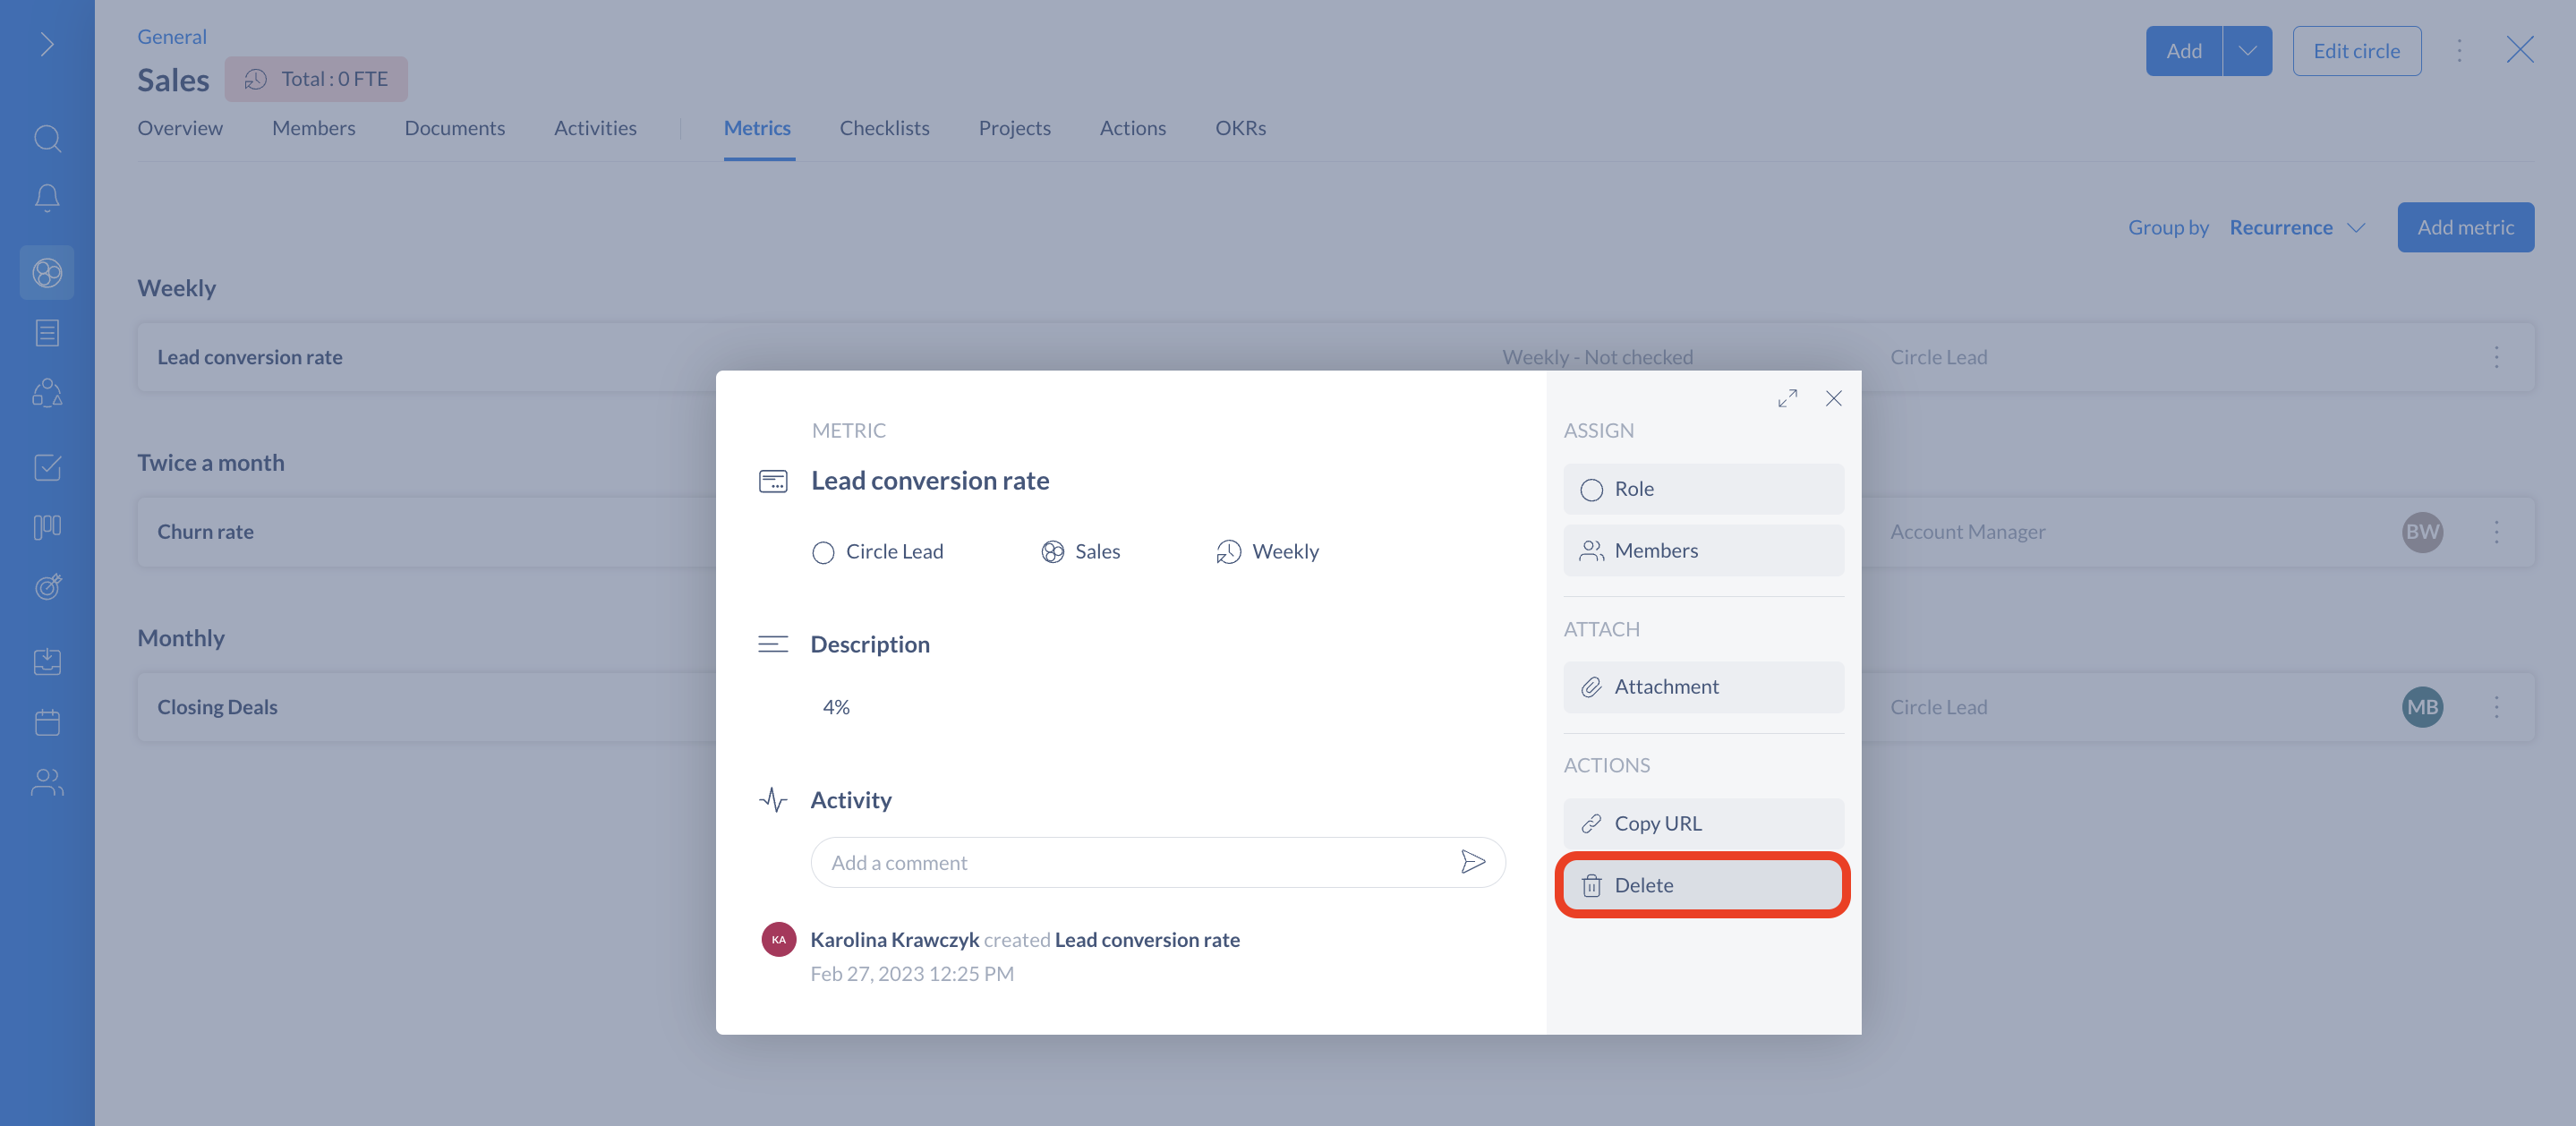Expand the metric dialog to full size

click(1788, 398)
